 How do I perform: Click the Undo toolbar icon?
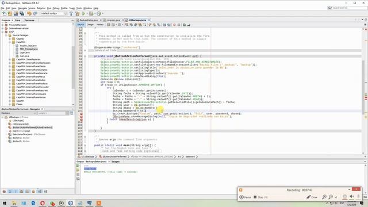pyautogui.click(x=29, y=14)
